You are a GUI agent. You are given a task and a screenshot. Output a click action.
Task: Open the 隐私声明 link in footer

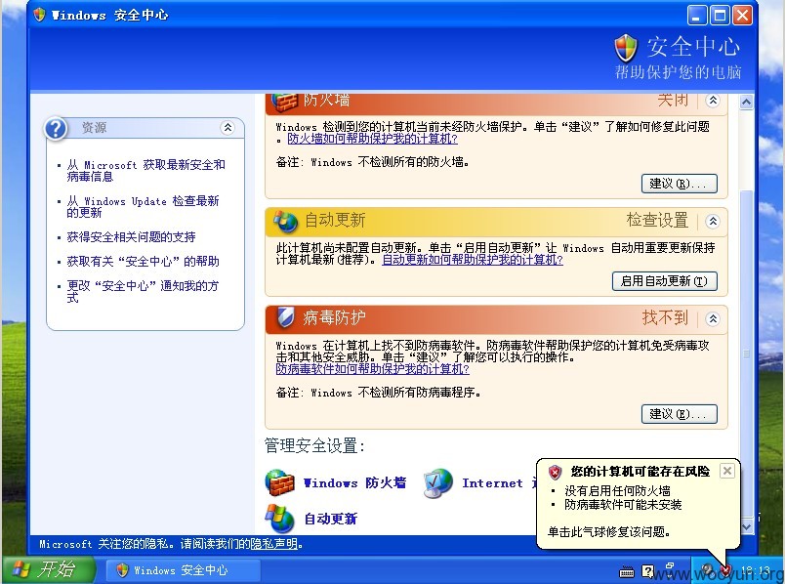[273, 543]
